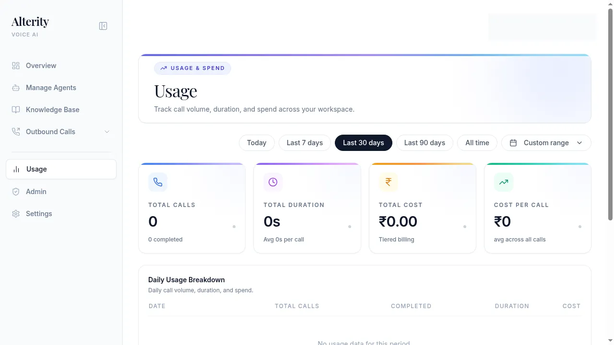Open the Overview page
614x345 pixels.
click(61, 66)
